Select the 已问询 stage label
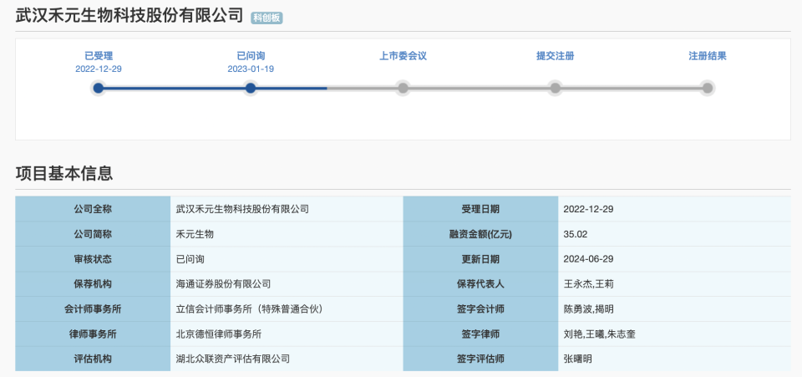The width and height of the screenshot is (802, 377). 251,56
